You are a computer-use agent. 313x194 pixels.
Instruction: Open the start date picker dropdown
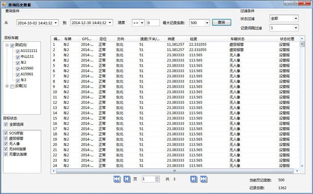click(x=56, y=23)
